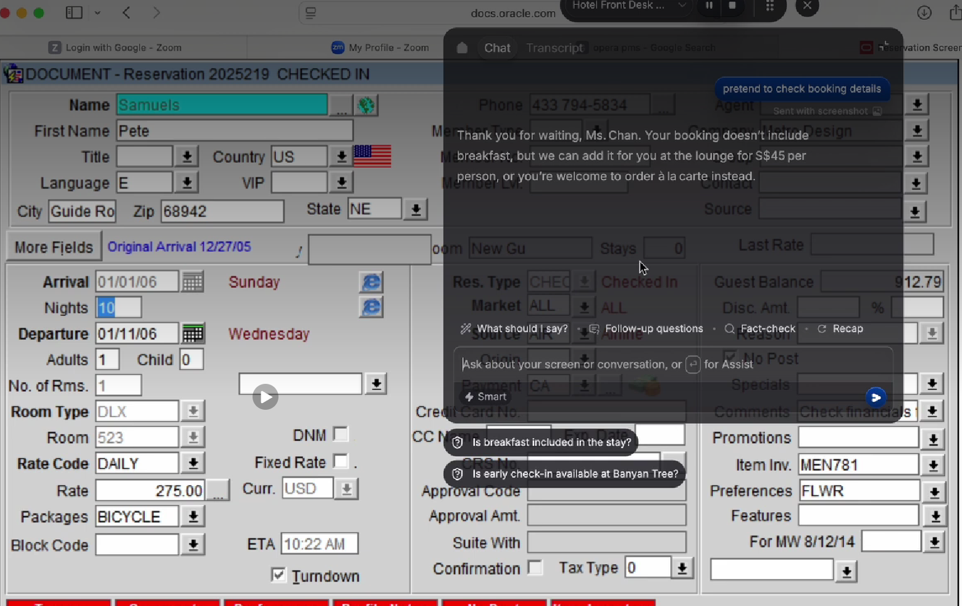Click the More Fields button

point(52,246)
